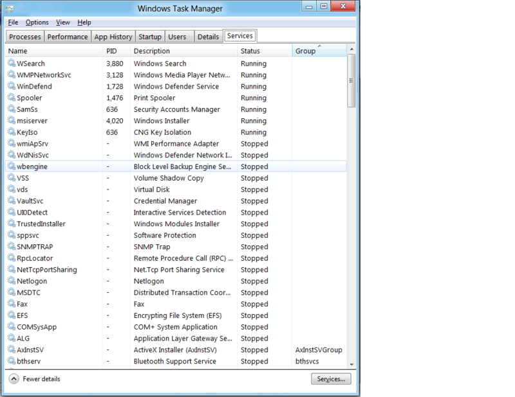Sort services by PID column header
The width and height of the screenshot is (515, 397).
[117, 51]
